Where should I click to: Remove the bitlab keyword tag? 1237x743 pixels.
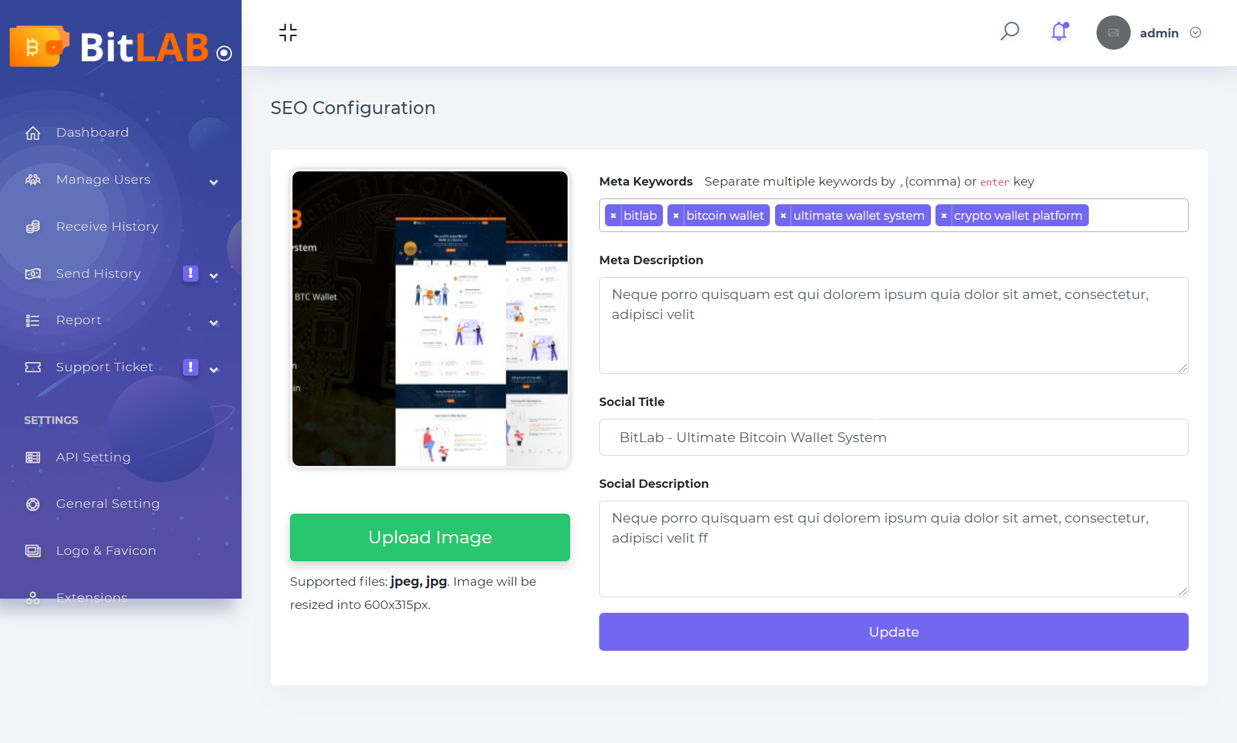click(x=613, y=215)
